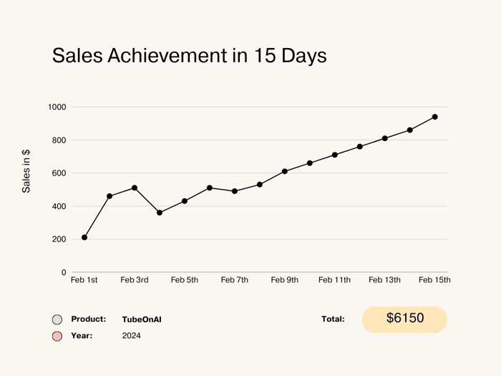Click the chart title Sales Achievement in 15 Days
The height and width of the screenshot is (376, 501).
tap(190, 56)
